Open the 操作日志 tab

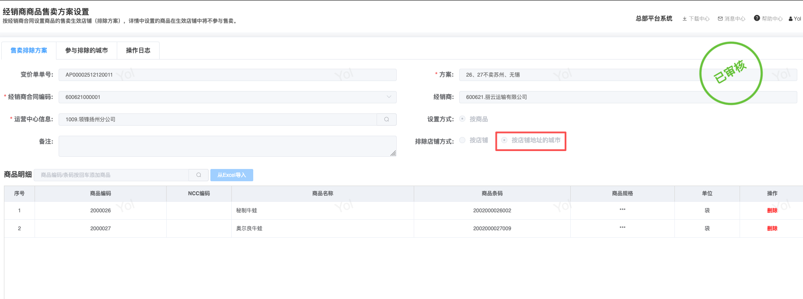coord(138,50)
